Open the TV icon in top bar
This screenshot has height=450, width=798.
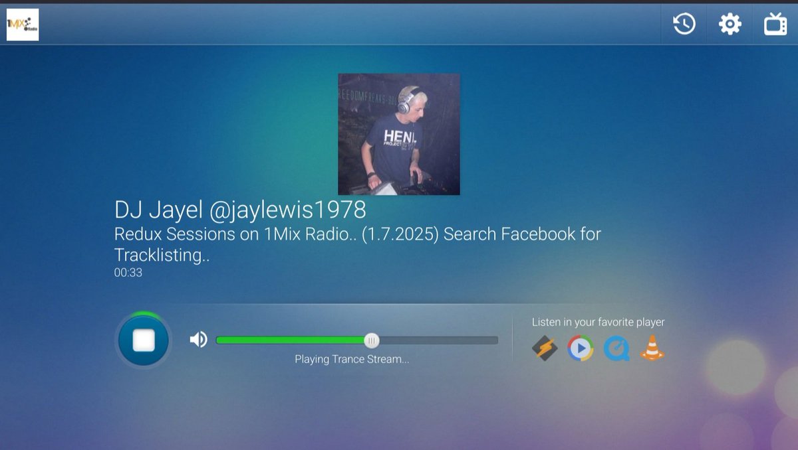pyautogui.click(x=775, y=24)
